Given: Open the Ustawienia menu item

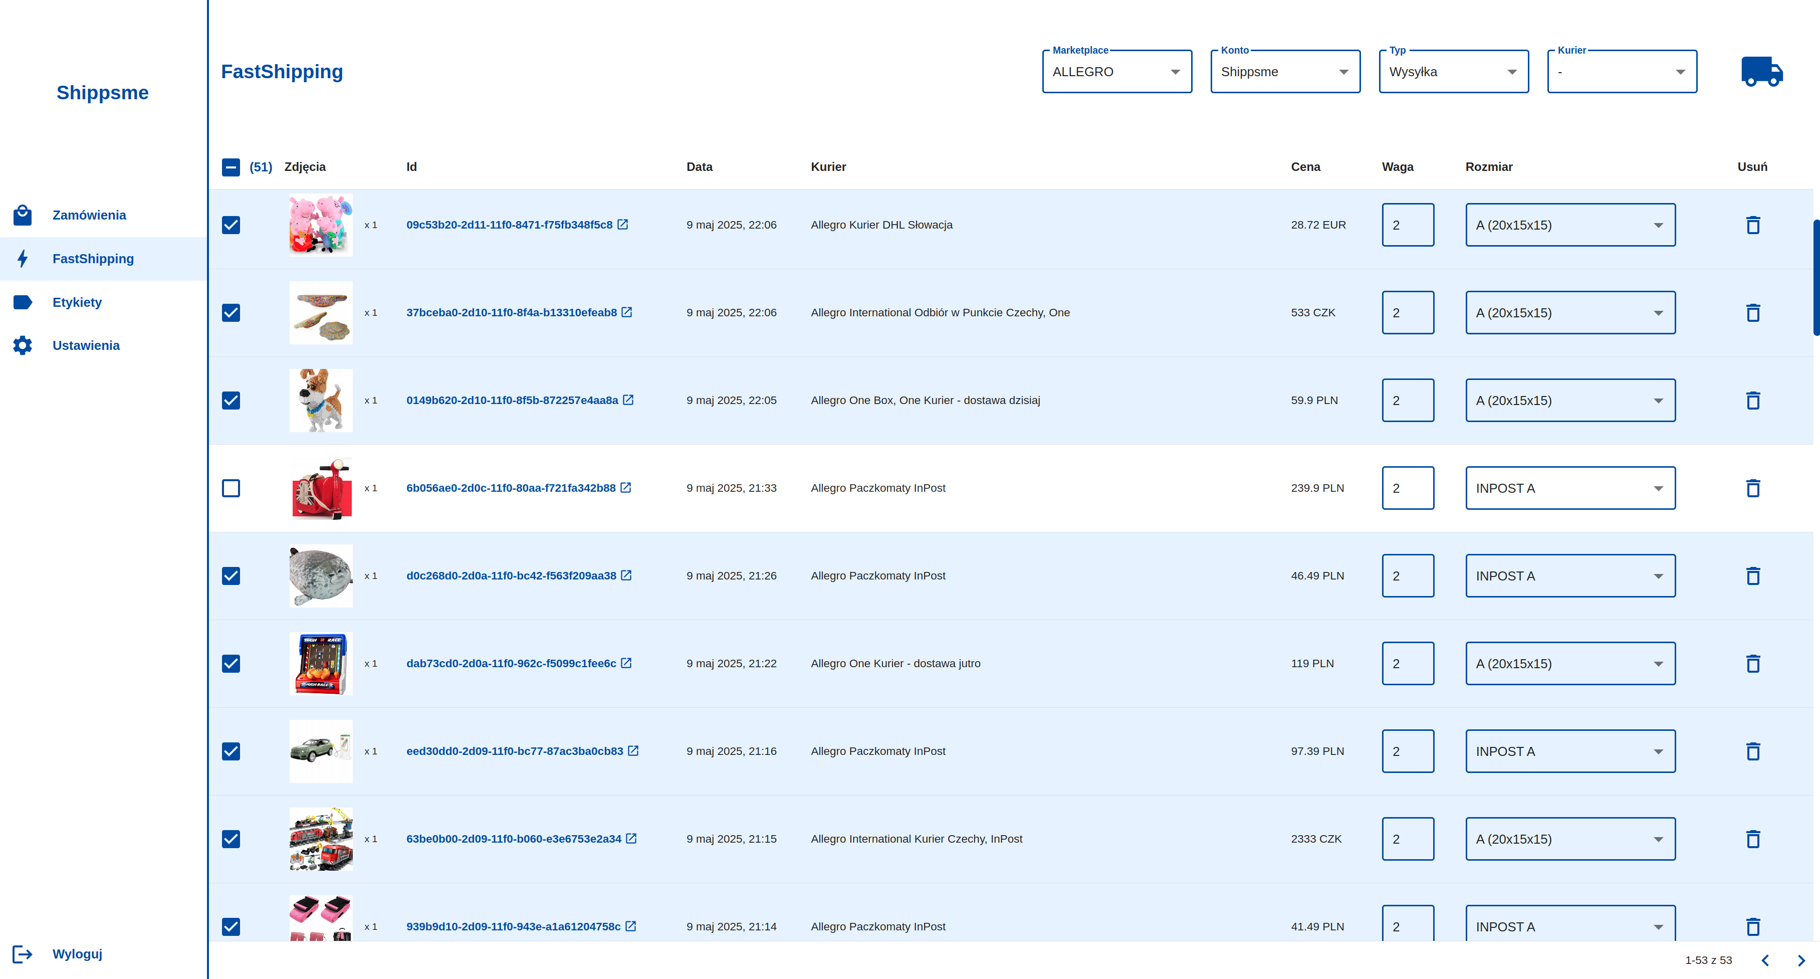Looking at the screenshot, I should click(103, 345).
